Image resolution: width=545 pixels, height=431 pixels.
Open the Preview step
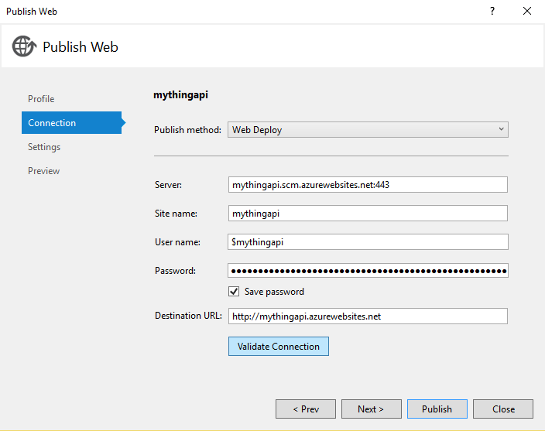(x=43, y=171)
